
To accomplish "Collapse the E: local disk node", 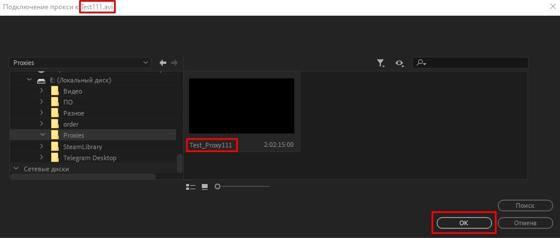I will [x=29, y=80].
